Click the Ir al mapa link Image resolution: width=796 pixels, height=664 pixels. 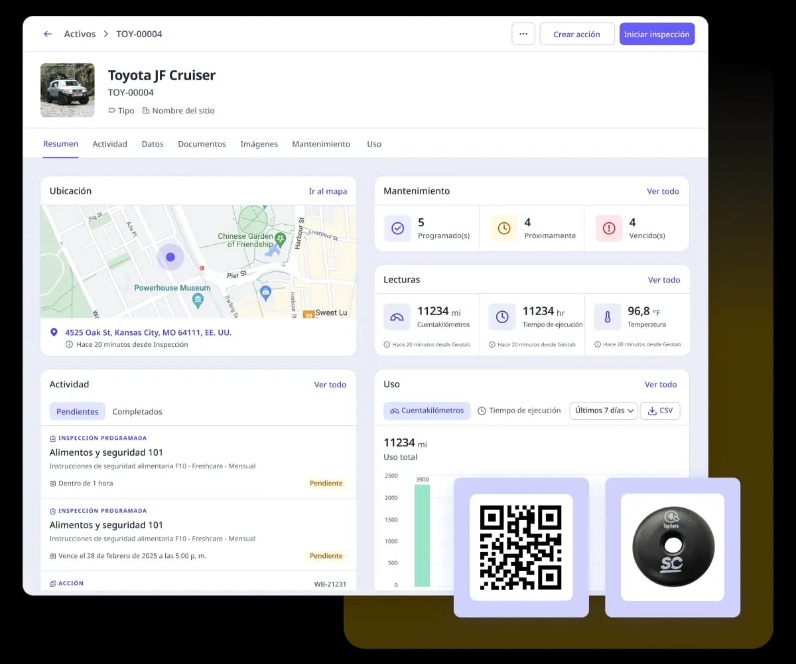(x=328, y=191)
